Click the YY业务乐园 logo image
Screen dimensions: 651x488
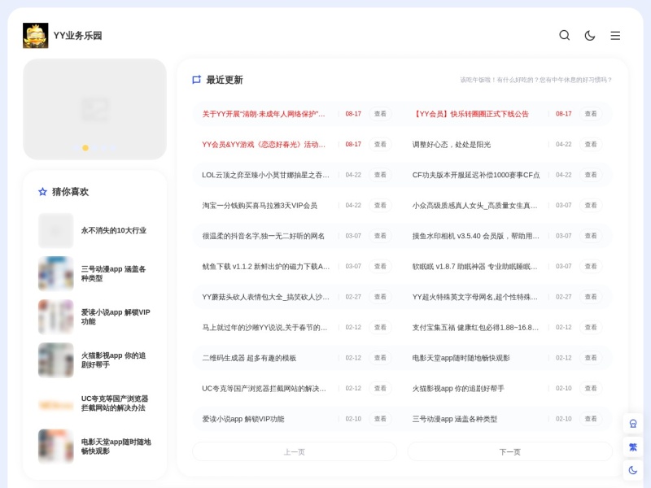pos(35,36)
